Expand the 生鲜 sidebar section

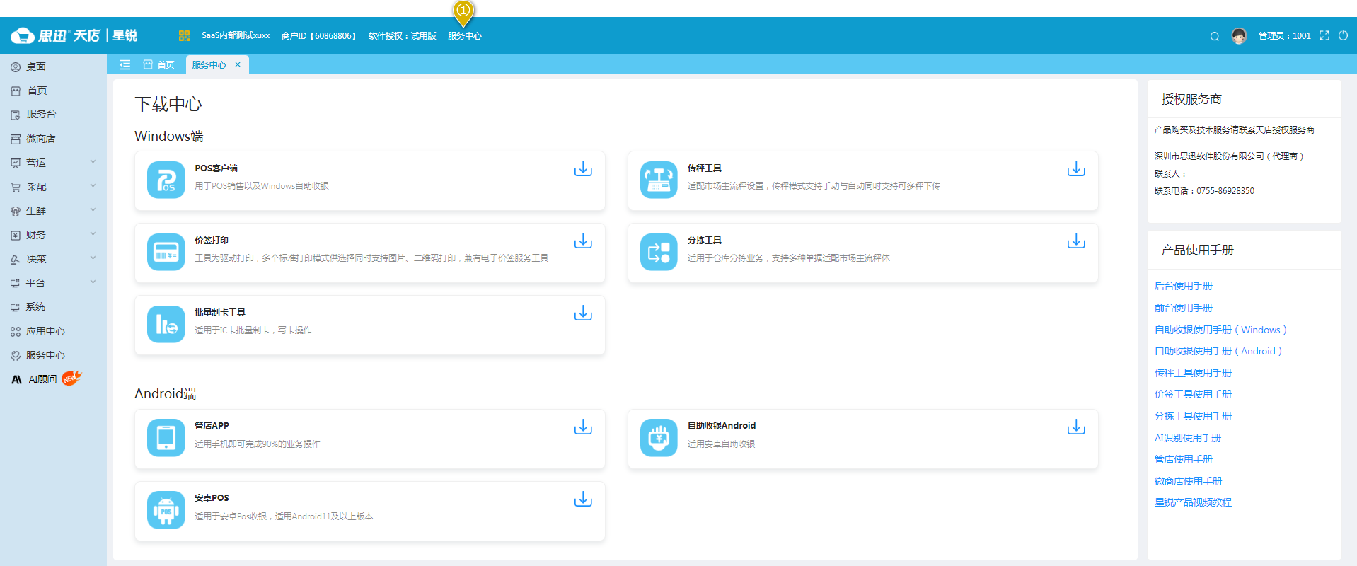53,211
